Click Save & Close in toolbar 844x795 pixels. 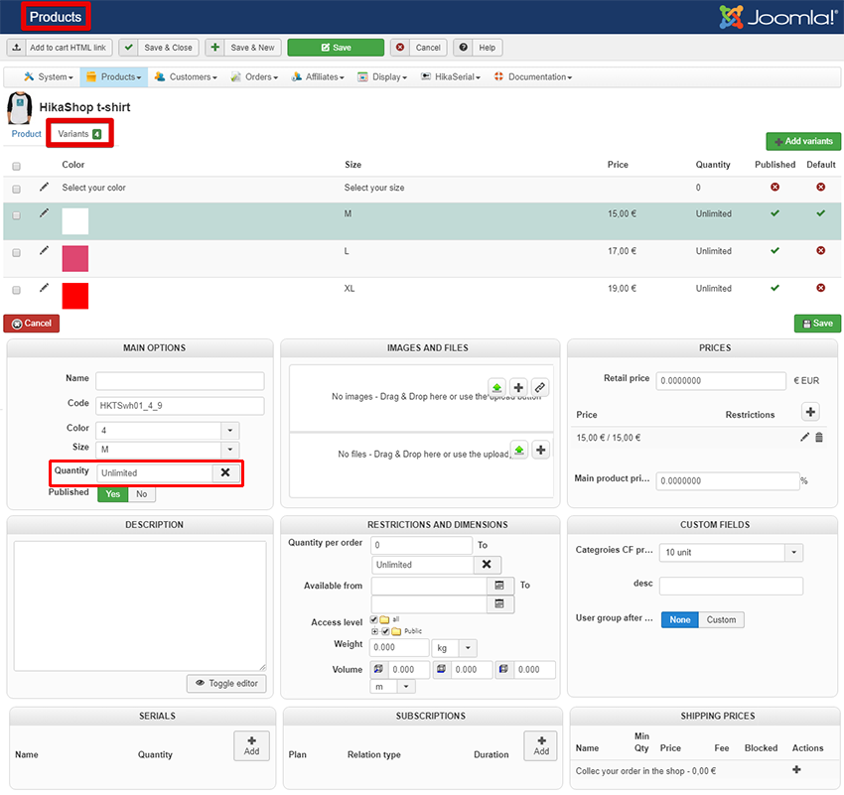tap(159, 48)
